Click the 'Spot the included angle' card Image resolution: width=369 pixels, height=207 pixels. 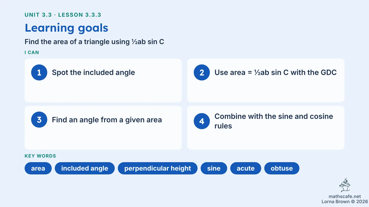point(103,80)
